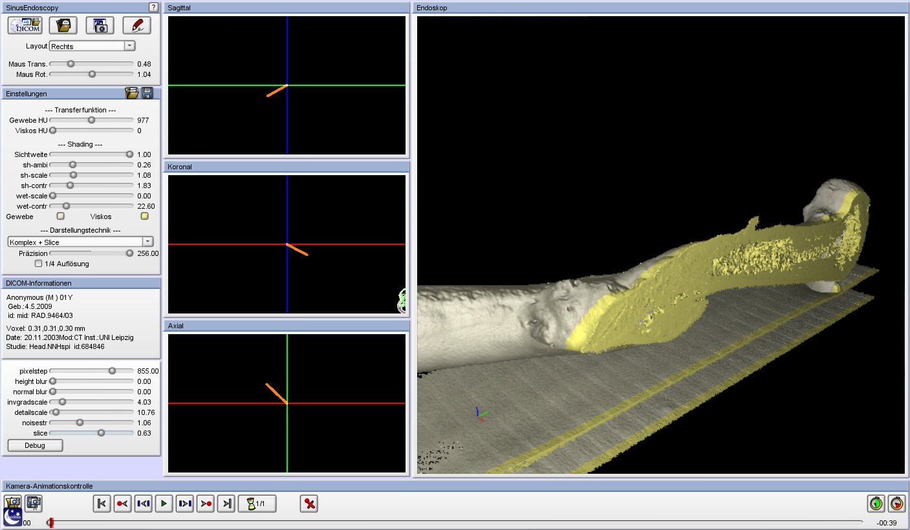This screenshot has height=530, width=910.
Task: Click the green circular icon at bottom right
Action: 876,503
